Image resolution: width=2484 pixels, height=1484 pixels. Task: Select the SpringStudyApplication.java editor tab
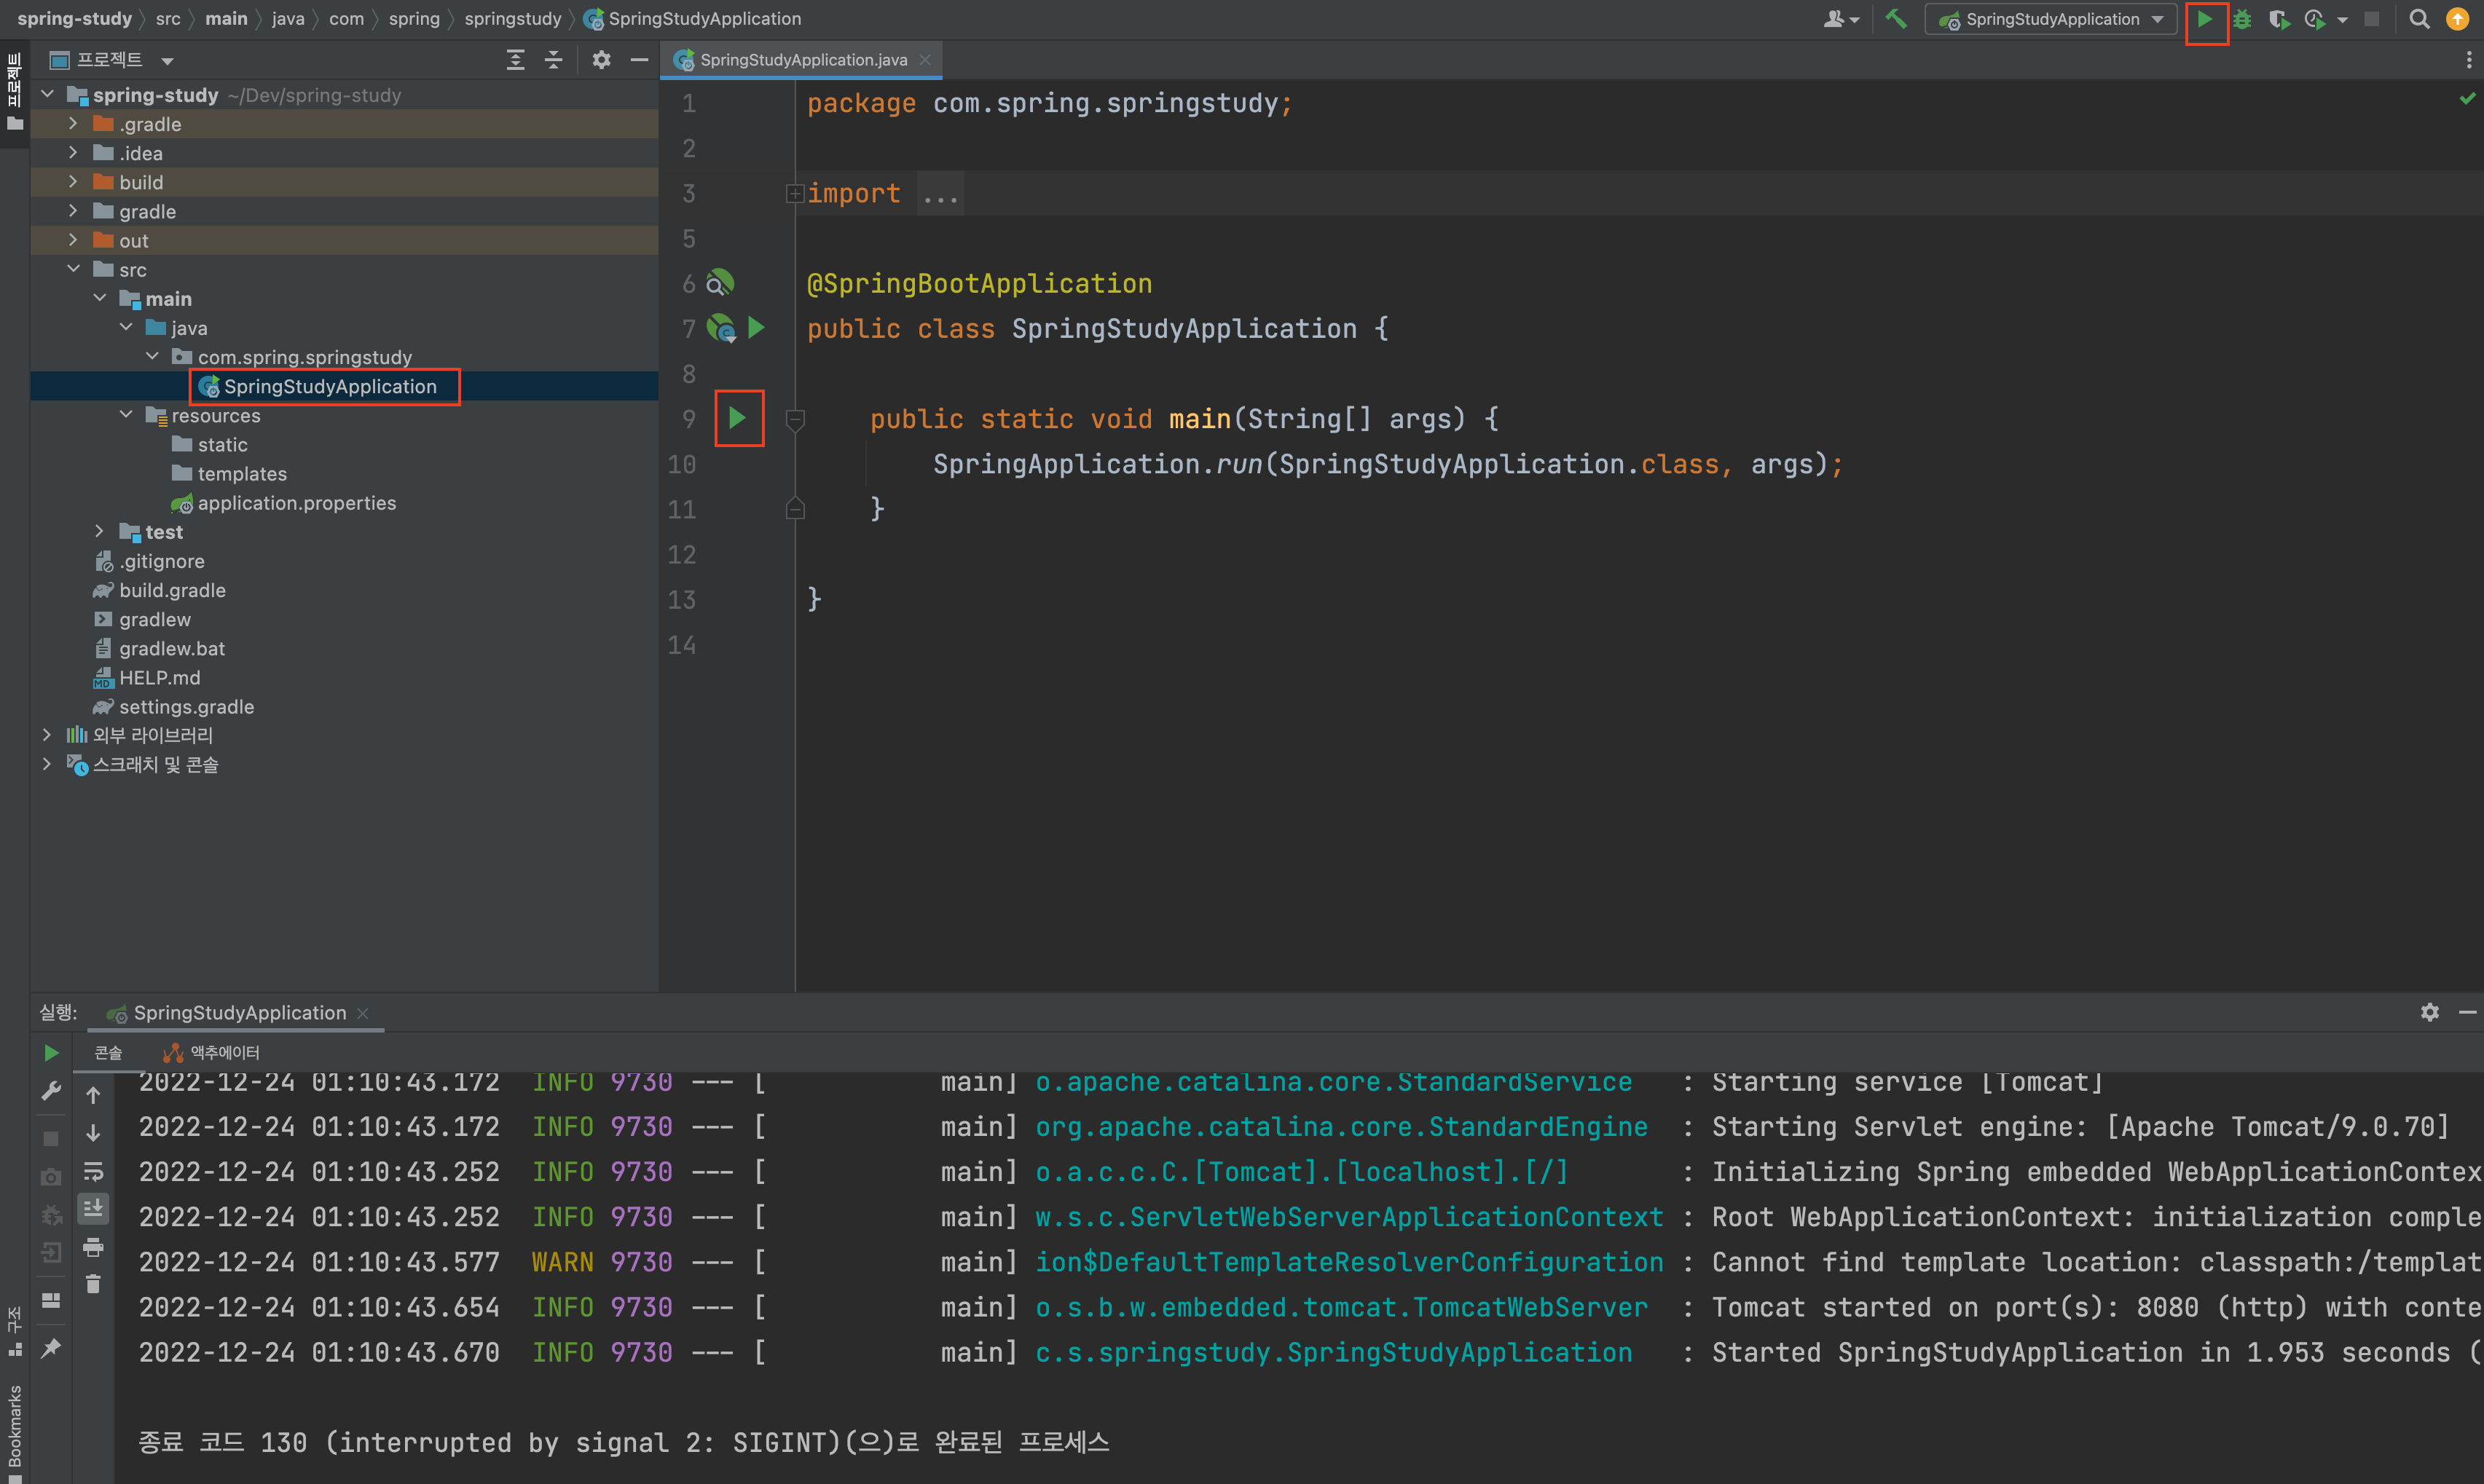click(x=802, y=60)
